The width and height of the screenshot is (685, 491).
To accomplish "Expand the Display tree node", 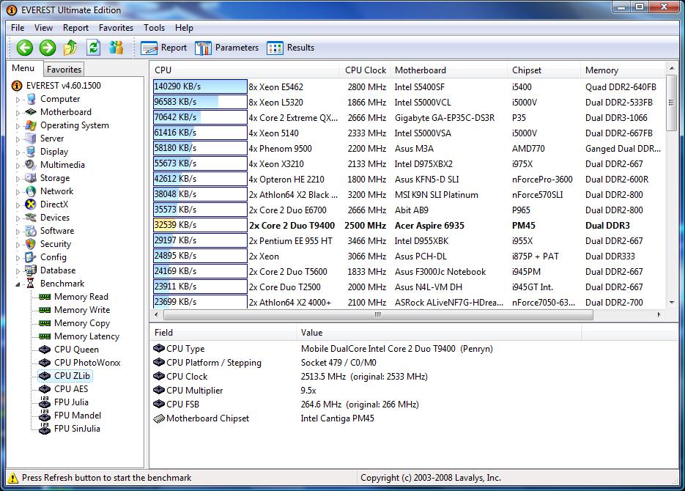I will (18, 152).
